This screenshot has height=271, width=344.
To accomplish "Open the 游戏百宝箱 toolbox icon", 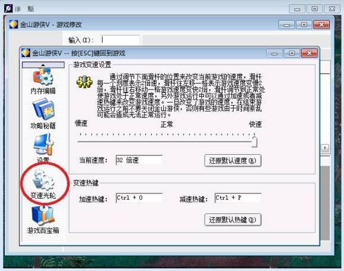I will point(43,219).
